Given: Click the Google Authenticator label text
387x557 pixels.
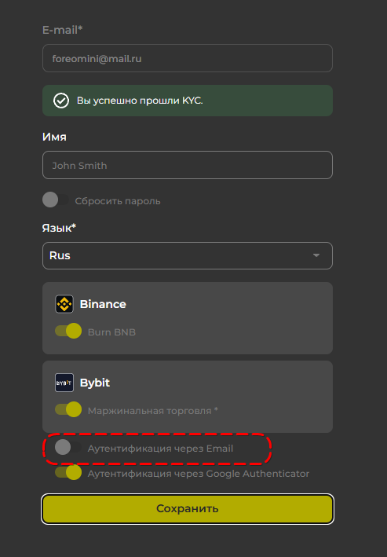Looking at the screenshot, I should pyautogui.click(x=199, y=474).
